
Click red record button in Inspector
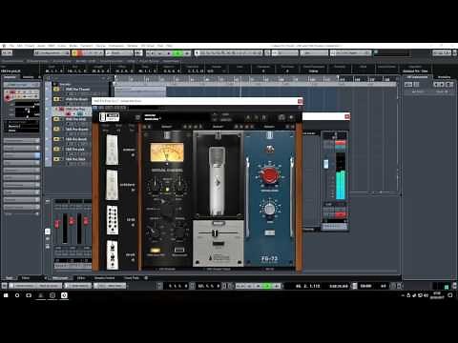[8, 96]
